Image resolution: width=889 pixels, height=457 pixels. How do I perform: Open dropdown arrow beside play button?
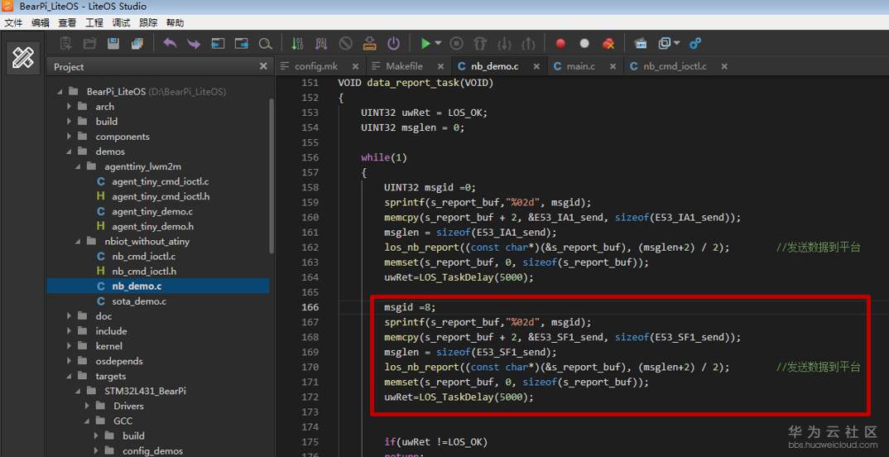coord(438,44)
